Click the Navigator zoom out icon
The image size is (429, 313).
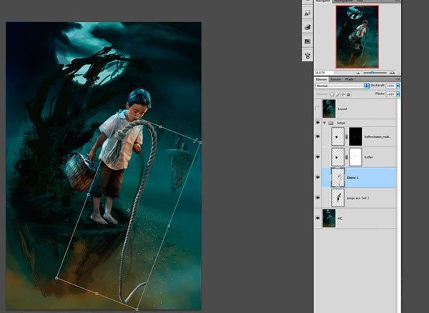tap(358, 73)
